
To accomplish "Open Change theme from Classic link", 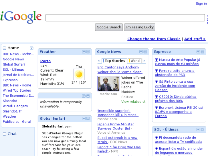I will pos(154,39).
